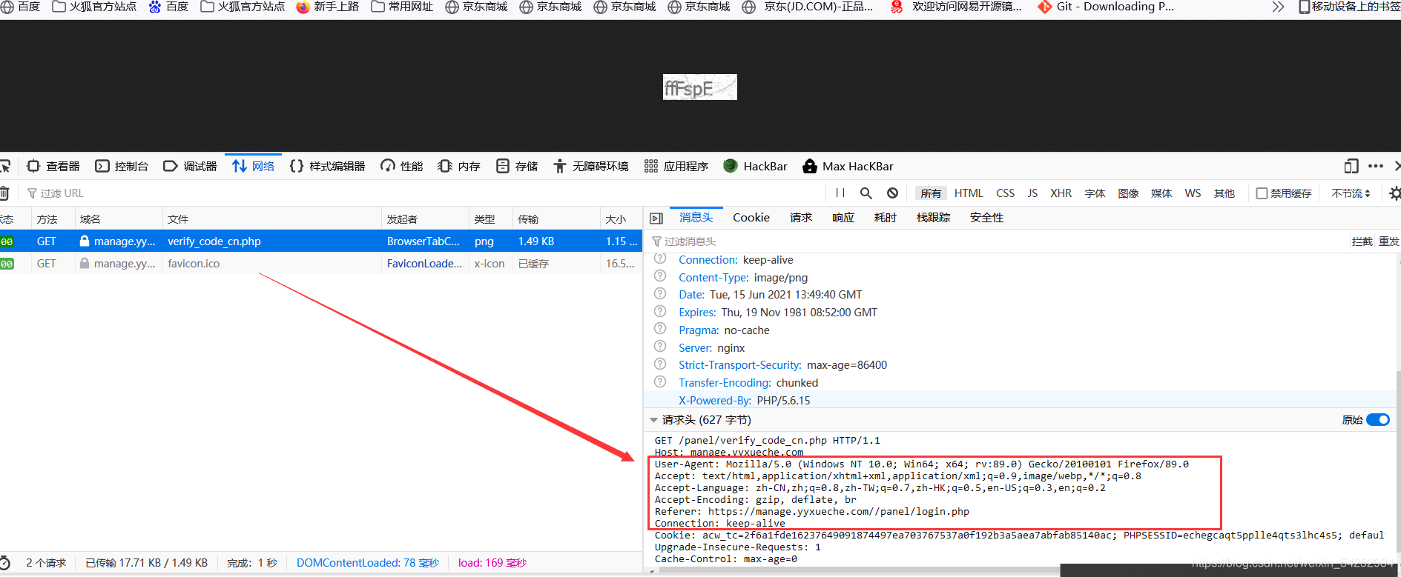Show the bookmarks overflow chevron
The height and width of the screenshot is (577, 1401).
tap(1277, 7)
